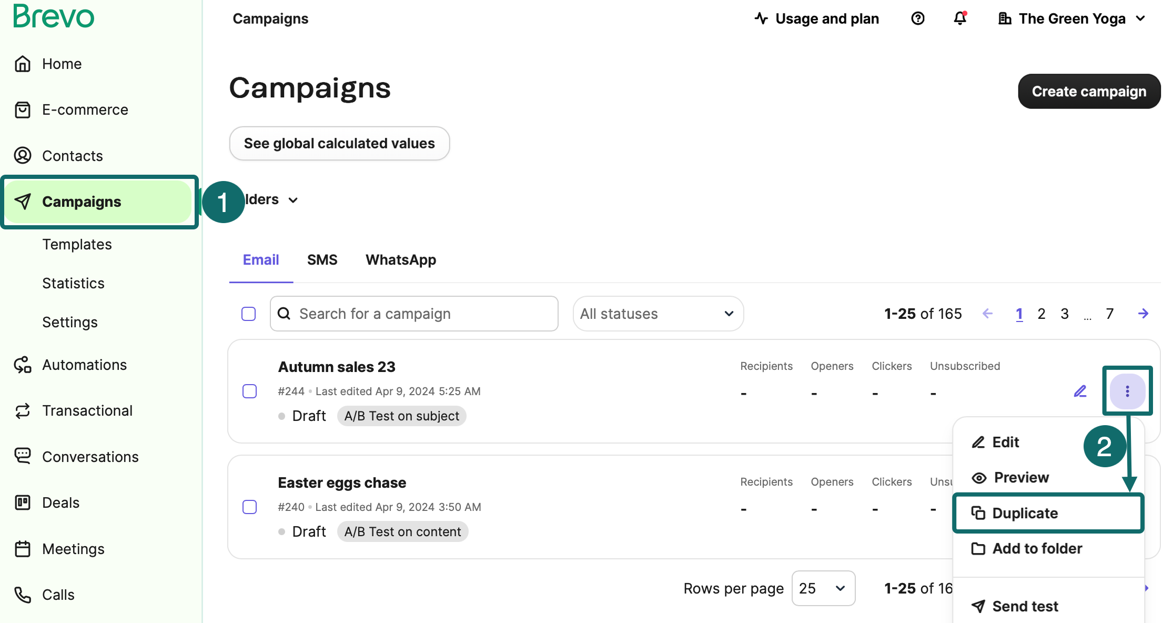Click the notifications bell icon

[960, 18]
